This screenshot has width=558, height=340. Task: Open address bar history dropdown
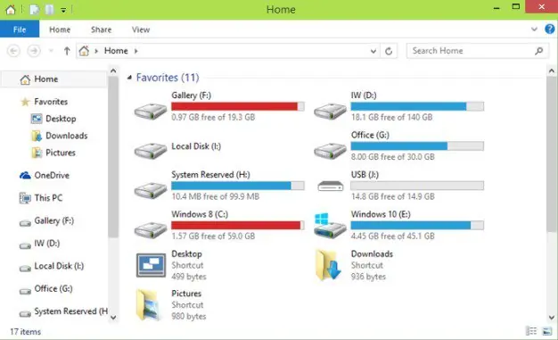373,51
